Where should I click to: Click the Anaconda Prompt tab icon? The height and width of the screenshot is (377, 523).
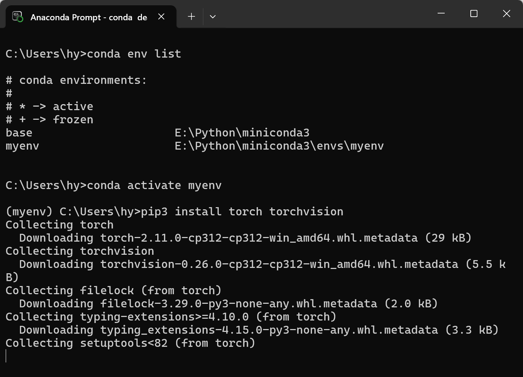17,17
